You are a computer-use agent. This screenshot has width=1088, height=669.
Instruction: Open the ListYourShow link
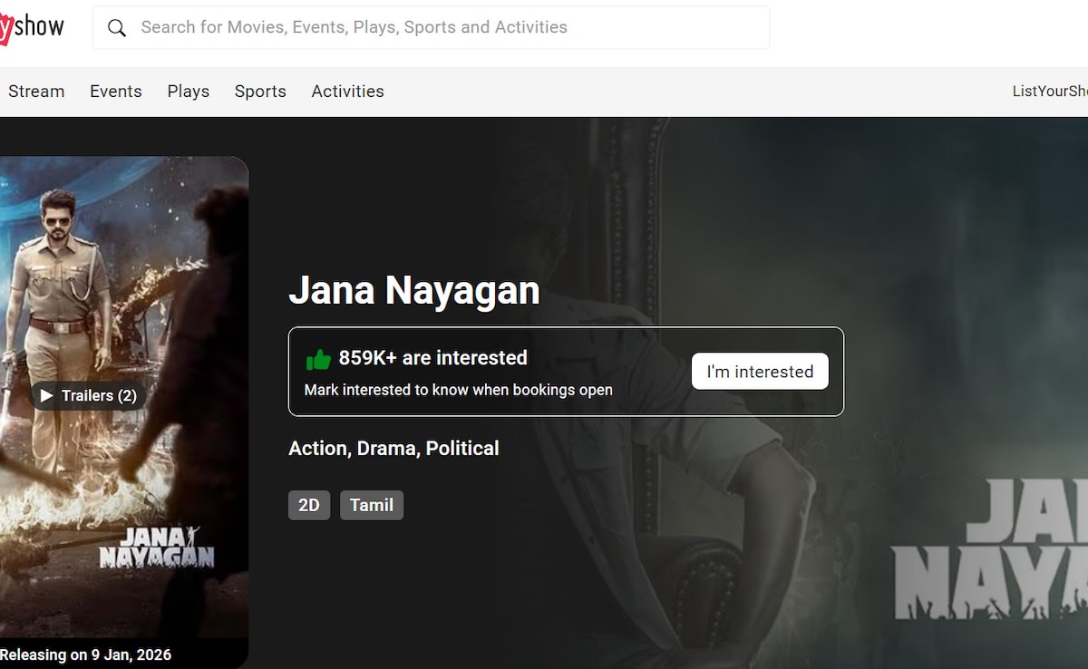[x=1050, y=92]
